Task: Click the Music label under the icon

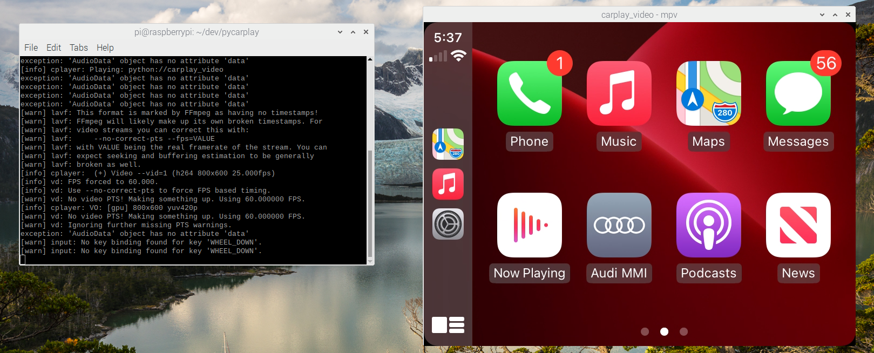Action: [619, 141]
